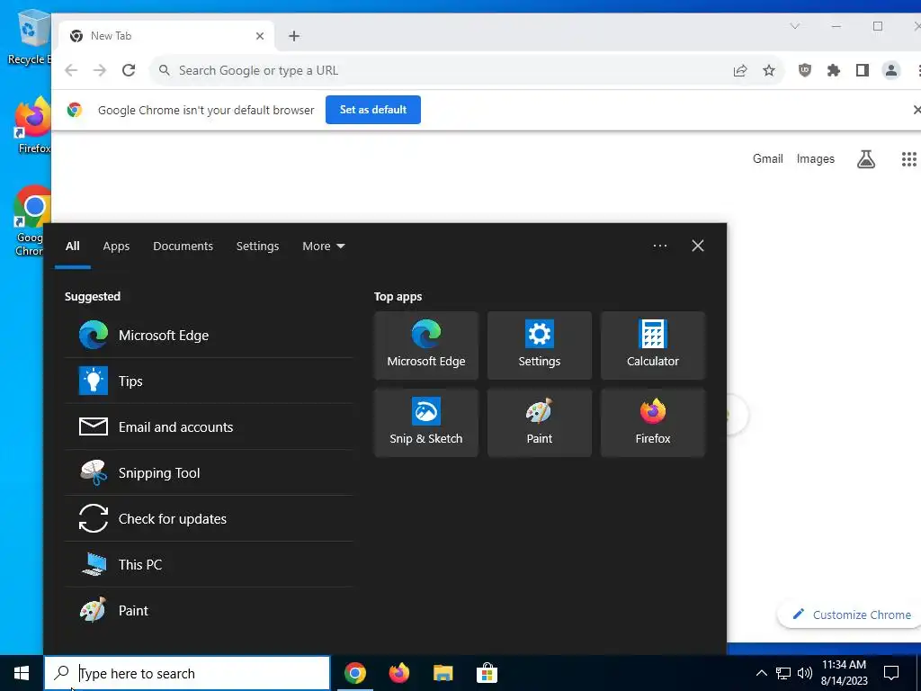This screenshot has height=691, width=921.
Task: Open Email and accounts suggestion
Action: (209, 426)
